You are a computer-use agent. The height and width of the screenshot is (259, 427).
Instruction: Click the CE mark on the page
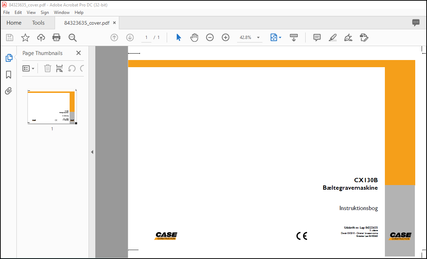[301, 236]
